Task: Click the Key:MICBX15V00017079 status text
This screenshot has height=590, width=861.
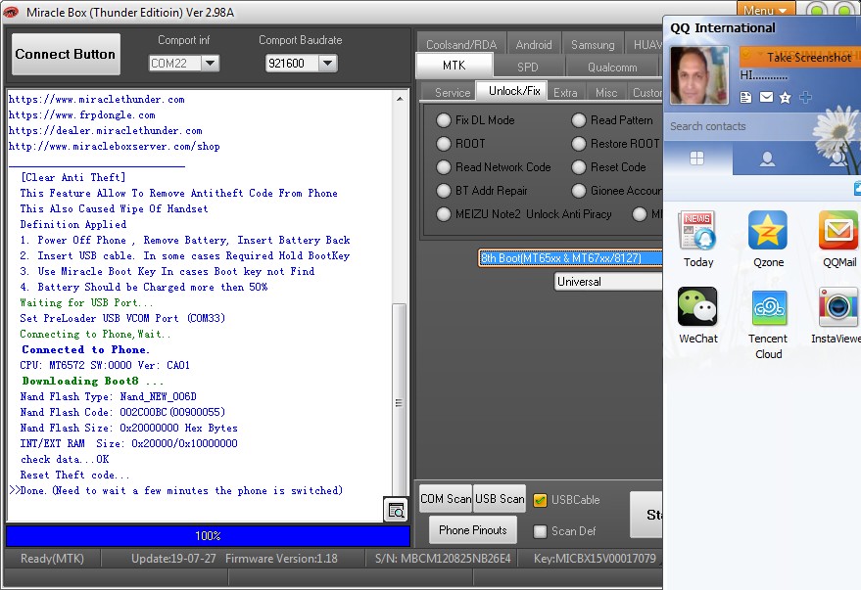Action: click(595, 558)
